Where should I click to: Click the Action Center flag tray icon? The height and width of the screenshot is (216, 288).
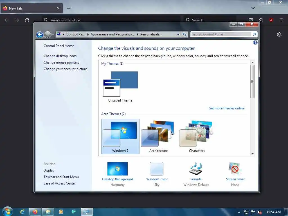coord(253,212)
